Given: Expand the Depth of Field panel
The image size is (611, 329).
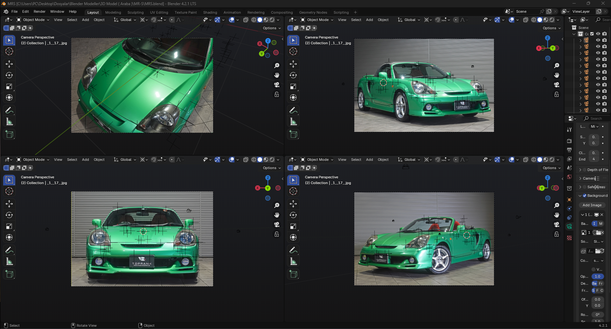Looking at the screenshot, I should 580,170.
